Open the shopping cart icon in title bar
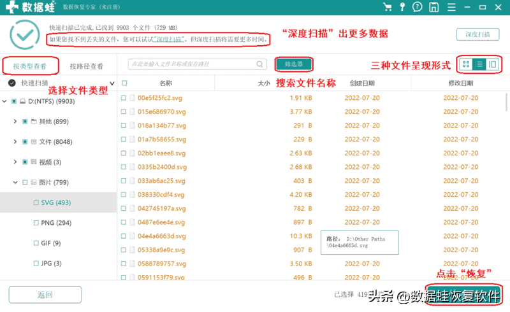The image size is (510, 312). point(388,7)
